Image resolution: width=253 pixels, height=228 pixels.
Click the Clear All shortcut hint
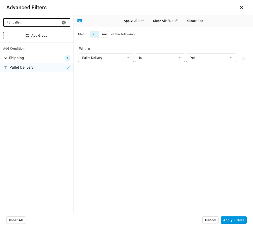166,21
